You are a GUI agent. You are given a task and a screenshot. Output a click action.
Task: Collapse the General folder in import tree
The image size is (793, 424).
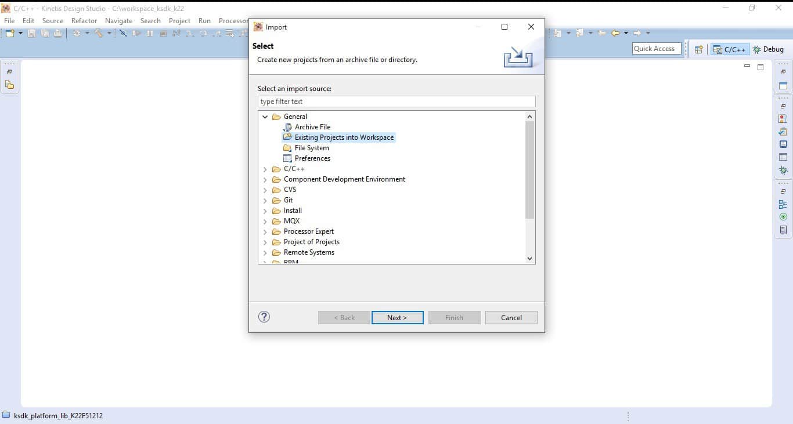pyautogui.click(x=265, y=117)
